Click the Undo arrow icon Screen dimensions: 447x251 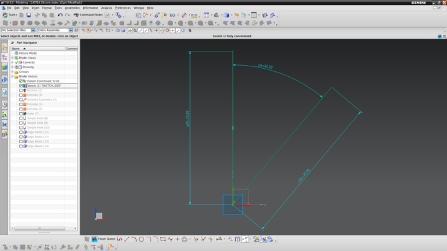pos(60,15)
